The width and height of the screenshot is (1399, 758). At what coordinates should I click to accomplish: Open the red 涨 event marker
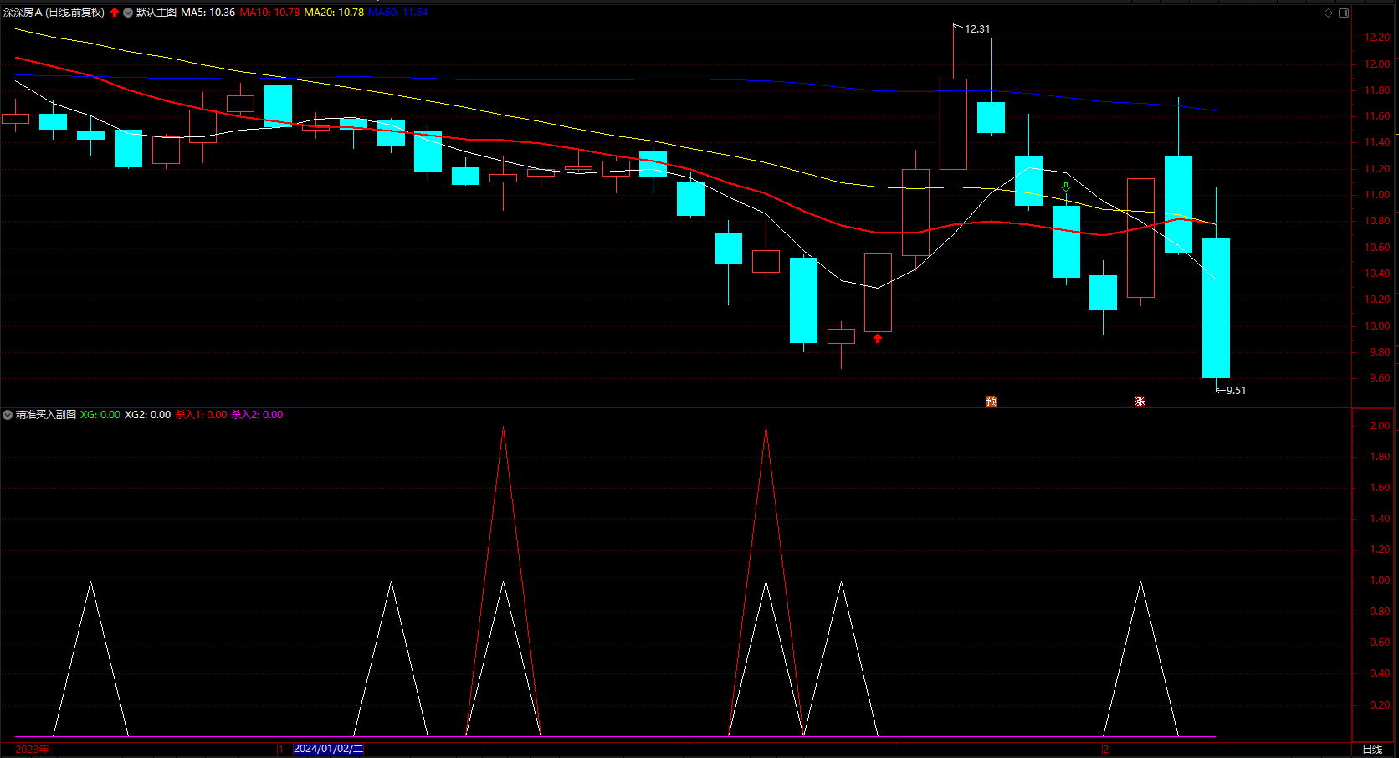tap(1140, 402)
